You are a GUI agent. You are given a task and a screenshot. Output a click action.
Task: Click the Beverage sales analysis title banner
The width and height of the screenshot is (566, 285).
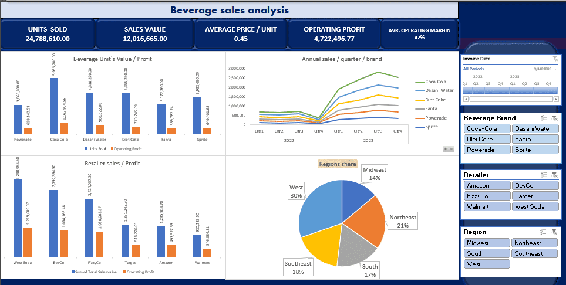[229, 10]
